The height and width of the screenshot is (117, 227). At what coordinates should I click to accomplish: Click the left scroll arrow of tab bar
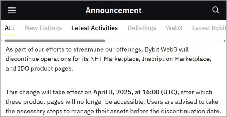tap(2, 41)
